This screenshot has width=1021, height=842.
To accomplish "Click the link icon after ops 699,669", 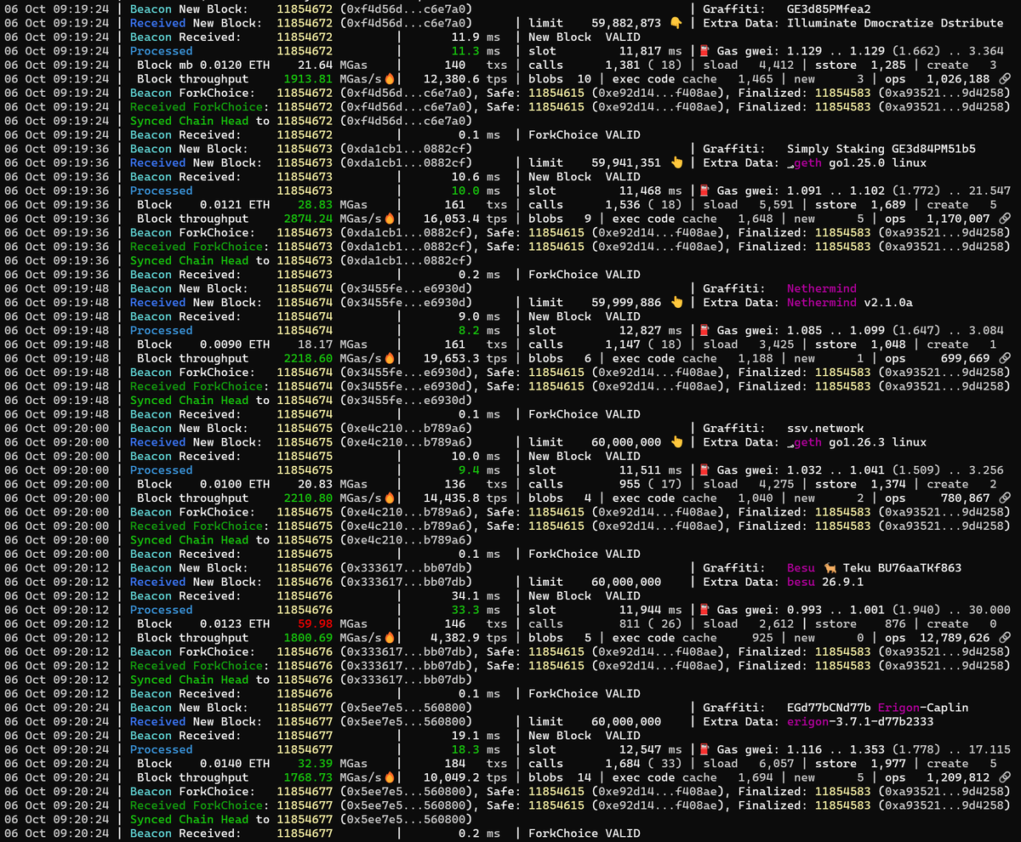I will click(1005, 358).
